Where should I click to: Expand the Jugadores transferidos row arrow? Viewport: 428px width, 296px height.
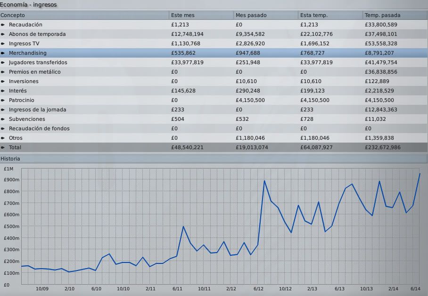(3, 62)
